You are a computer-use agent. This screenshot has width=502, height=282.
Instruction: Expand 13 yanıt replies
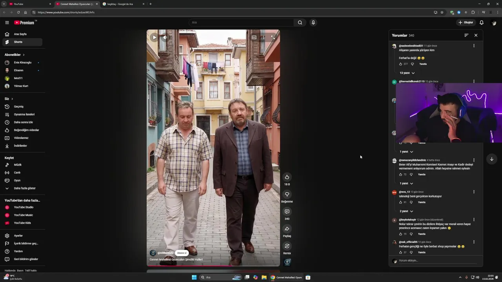(407, 73)
